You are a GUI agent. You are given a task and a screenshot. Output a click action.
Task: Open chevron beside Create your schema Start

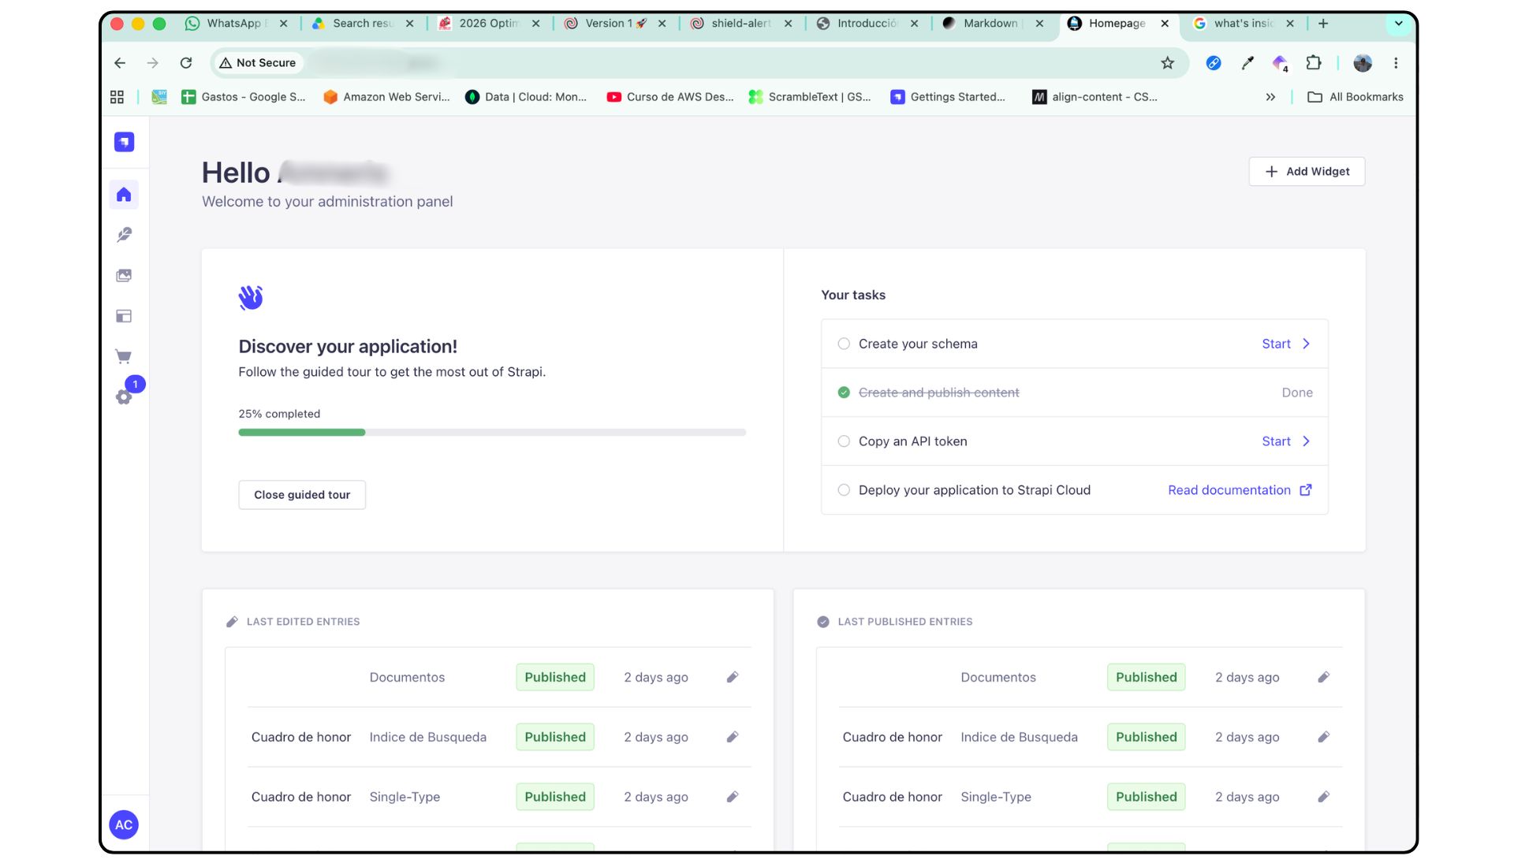point(1307,344)
